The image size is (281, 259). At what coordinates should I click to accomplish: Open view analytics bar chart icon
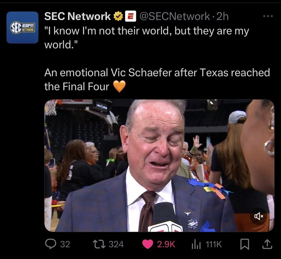(x=196, y=244)
